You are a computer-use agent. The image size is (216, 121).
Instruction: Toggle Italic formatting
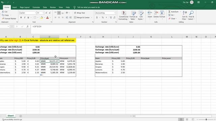click(25, 17)
